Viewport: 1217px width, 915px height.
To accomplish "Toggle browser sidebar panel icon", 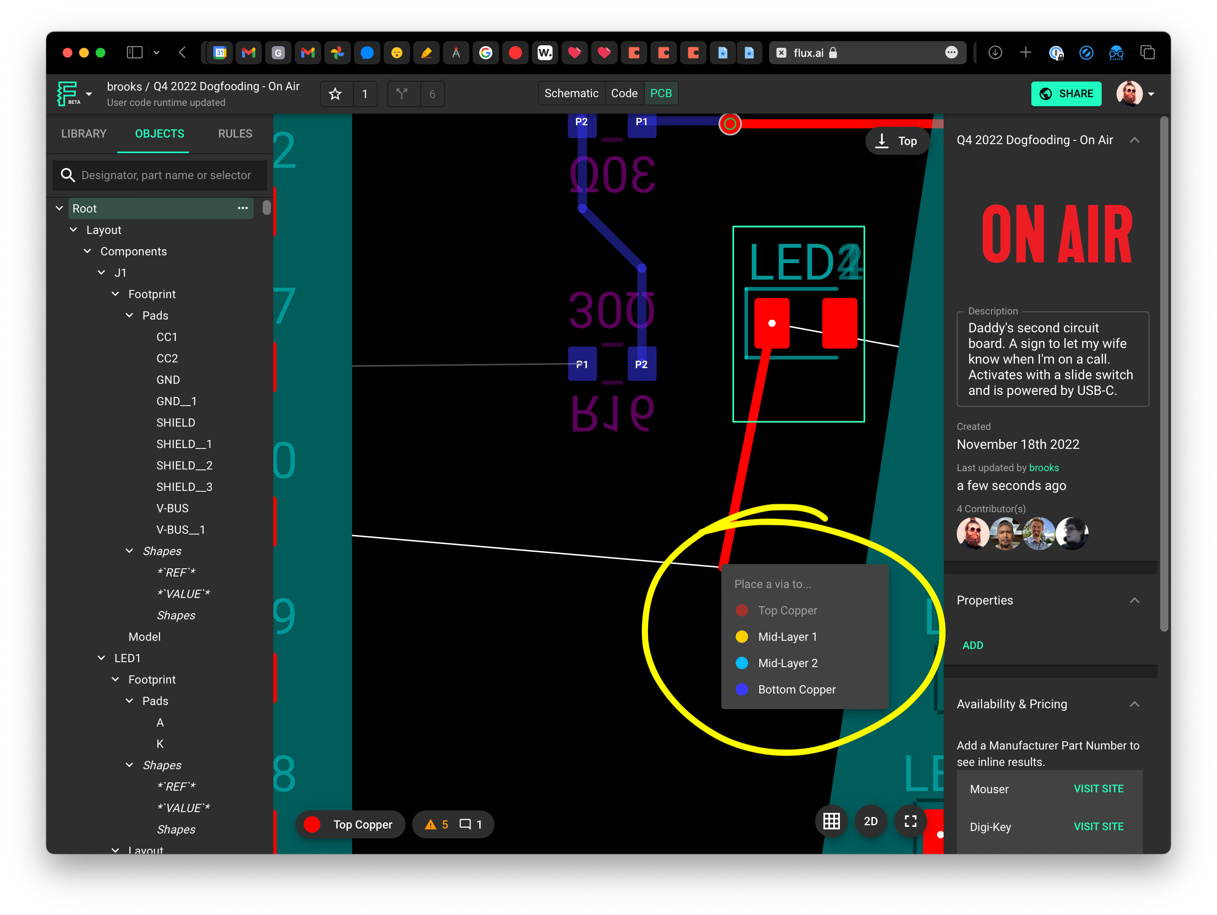I will 135,53.
